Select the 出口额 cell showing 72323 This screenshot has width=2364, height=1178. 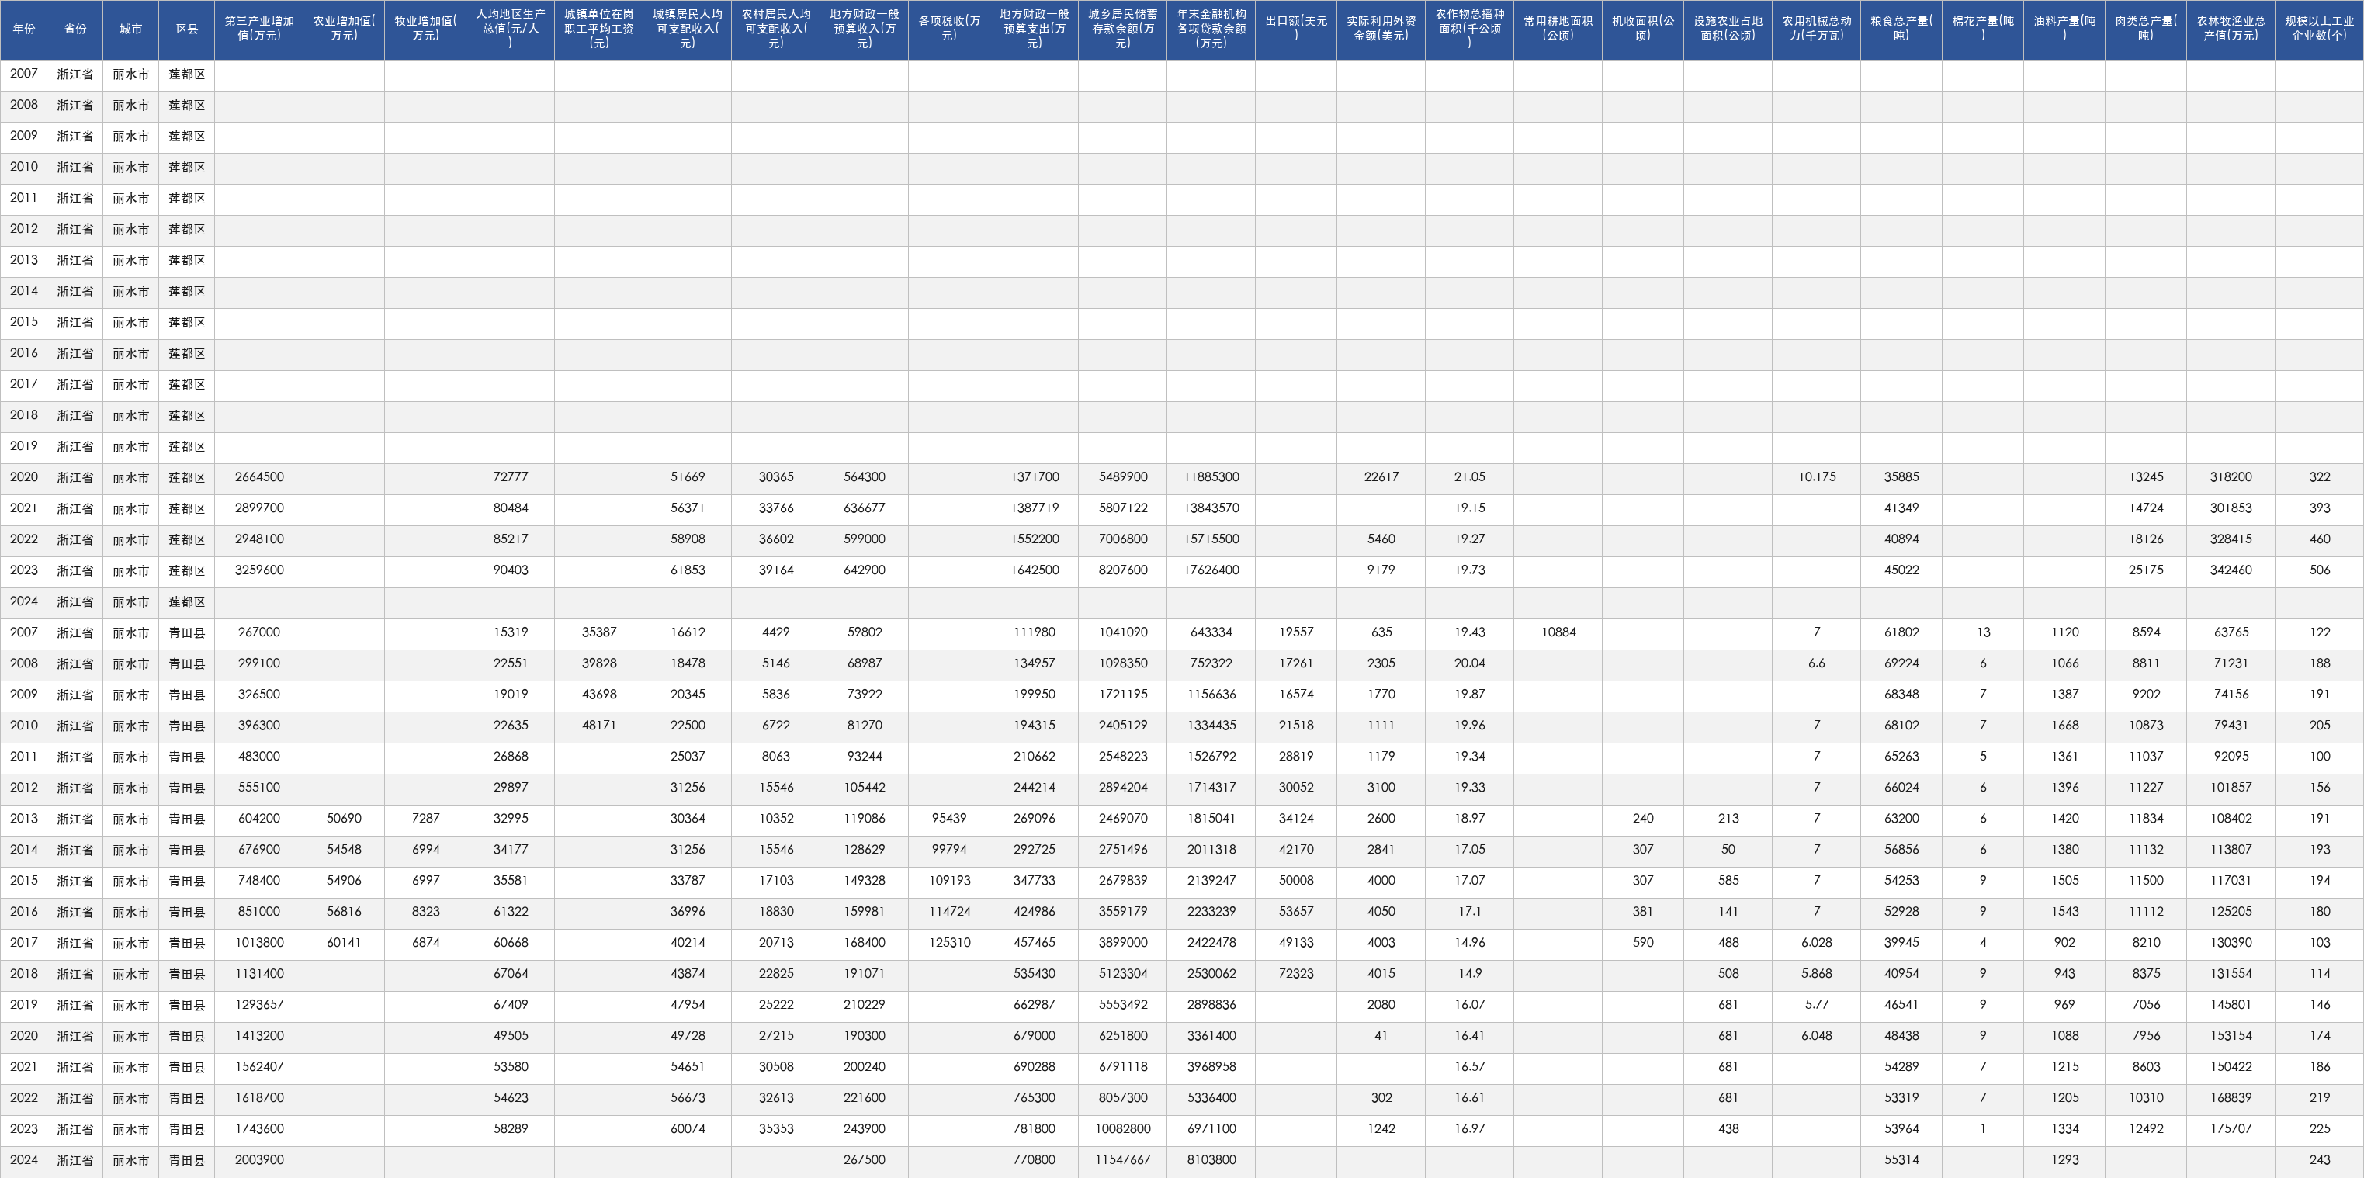[1296, 975]
